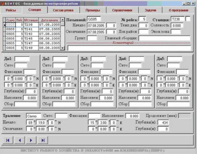Click the scroll up arrow of station table

pyautogui.click(x=63, y=20)
